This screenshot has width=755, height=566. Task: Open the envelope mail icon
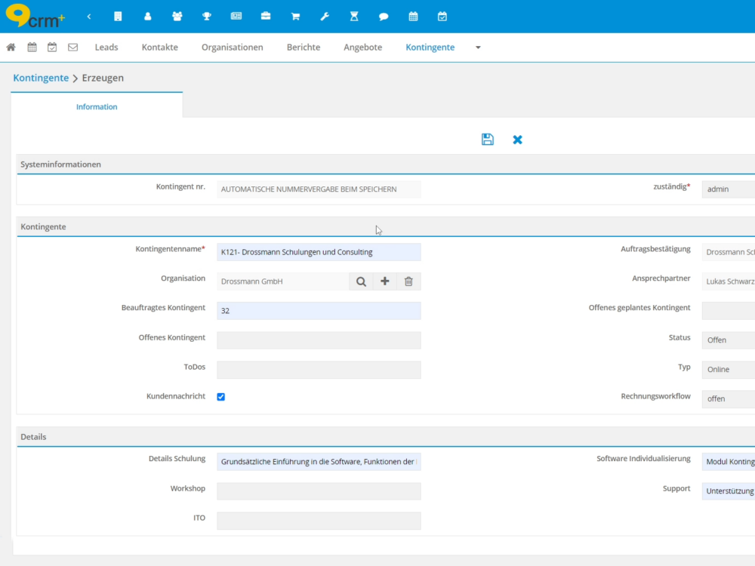[73, 48]
